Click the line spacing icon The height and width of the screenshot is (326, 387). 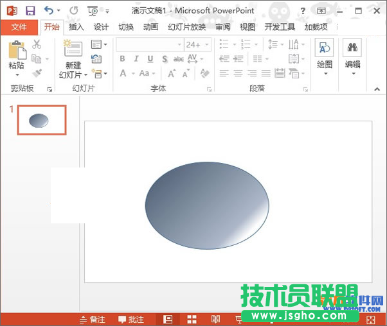273,44
